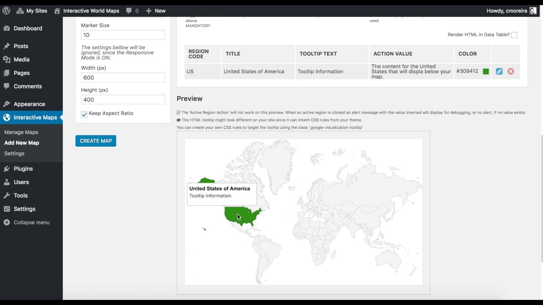The image size is (543, 305).
Task: Enable Render HTML in Data Table
Action: click(514, 35)
